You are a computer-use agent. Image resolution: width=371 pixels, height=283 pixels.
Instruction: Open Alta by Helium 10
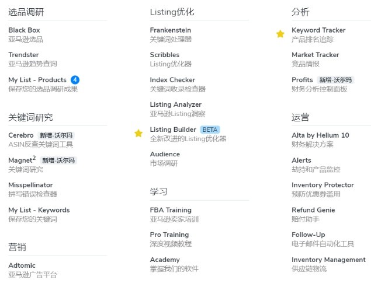[x=320, y=139]
